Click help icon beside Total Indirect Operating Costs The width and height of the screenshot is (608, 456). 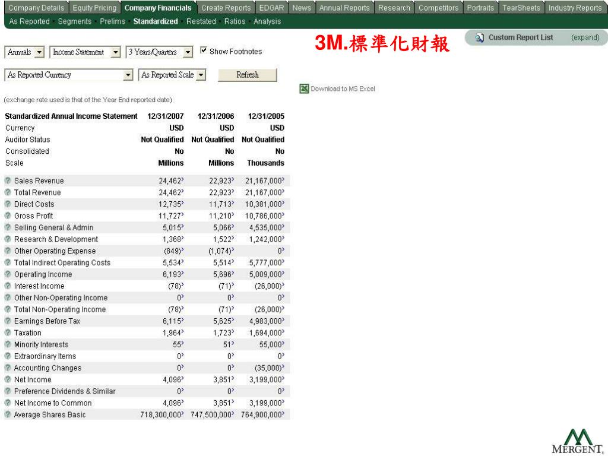point(7,262)
